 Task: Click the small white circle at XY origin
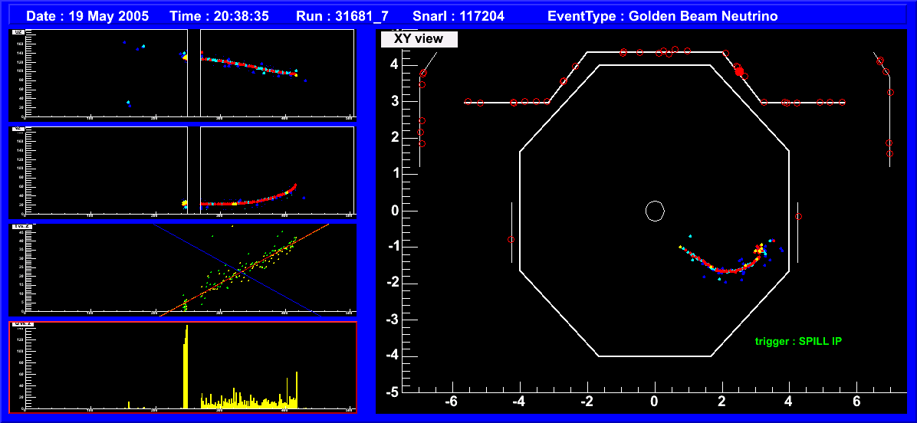pyautogui.click(x=654, y=211)
